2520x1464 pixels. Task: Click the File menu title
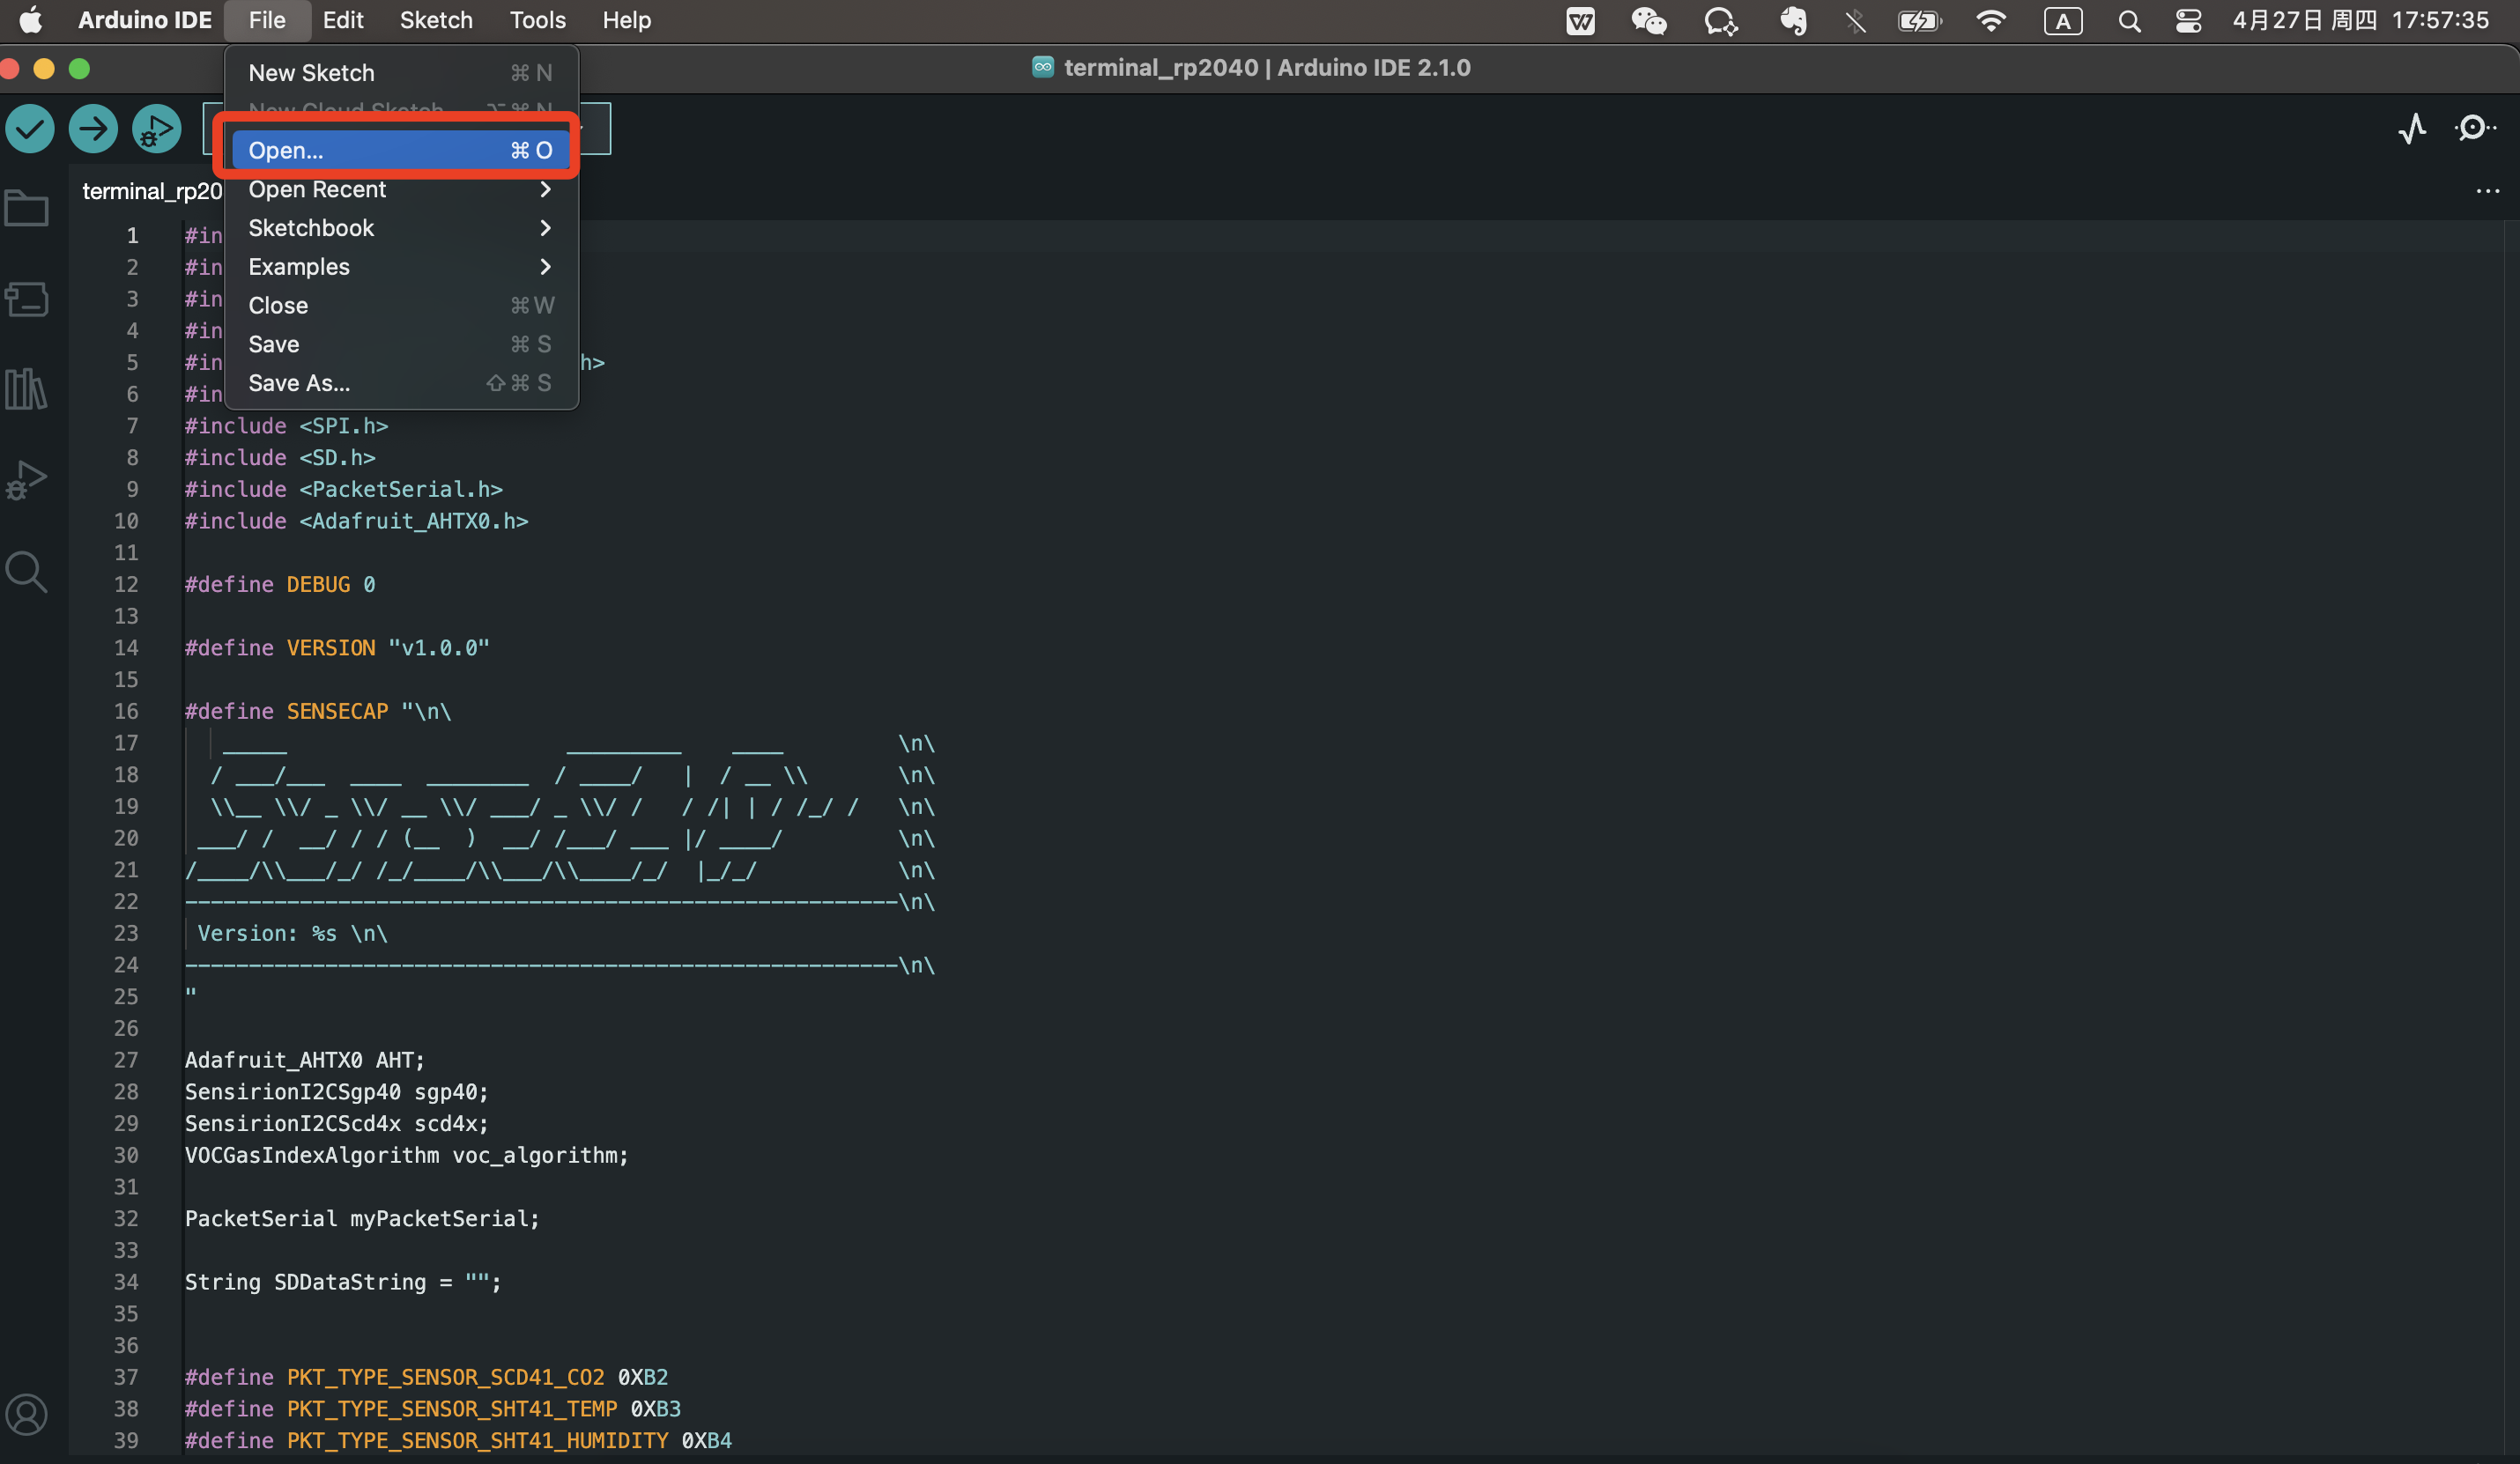coord(267,20)
